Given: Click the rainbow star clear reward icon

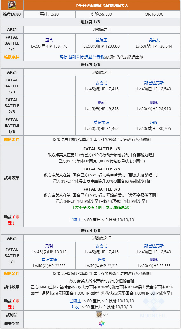Looking at the screenshot, I should [x=102, y=324].
